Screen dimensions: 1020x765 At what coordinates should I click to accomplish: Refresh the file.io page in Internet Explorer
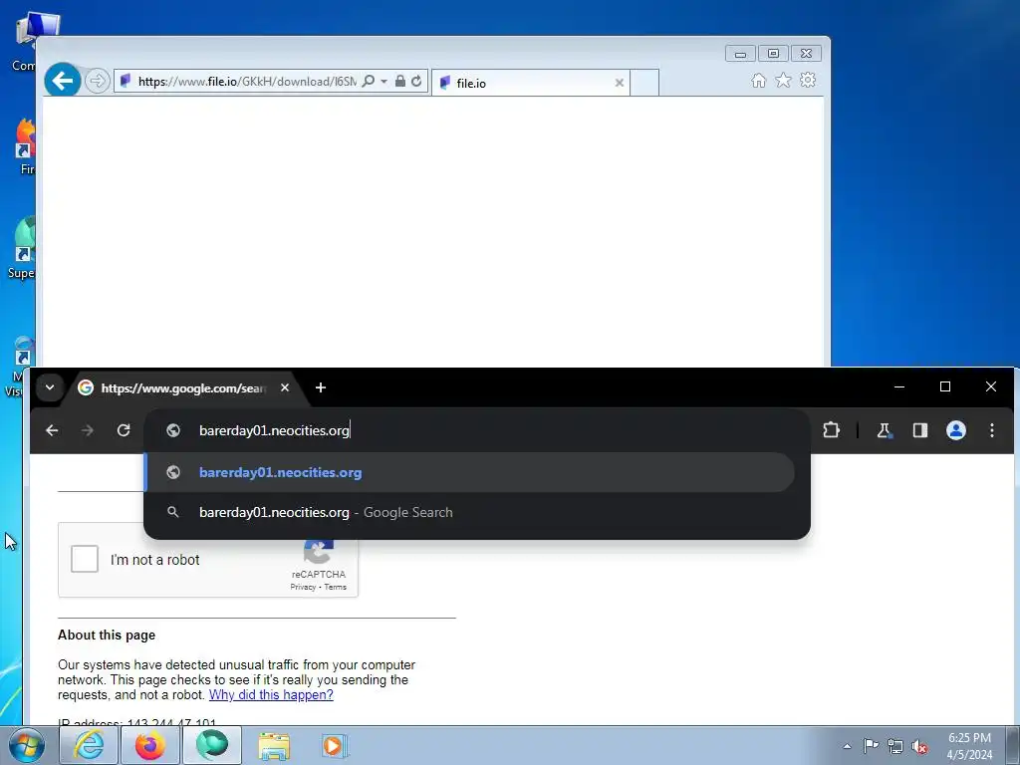[416, 82]
